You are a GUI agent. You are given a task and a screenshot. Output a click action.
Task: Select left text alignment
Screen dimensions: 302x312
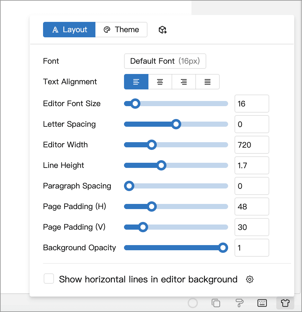pyautogui.click(x=136, y=82)
